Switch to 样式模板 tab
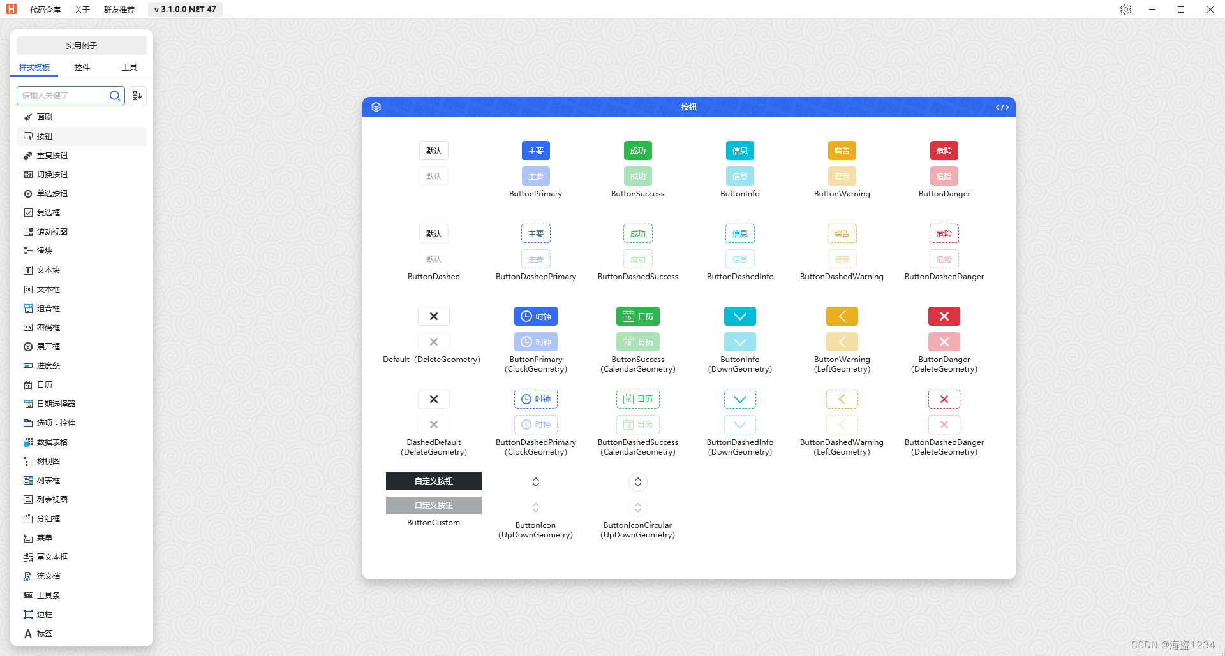 tap(34, 67)
